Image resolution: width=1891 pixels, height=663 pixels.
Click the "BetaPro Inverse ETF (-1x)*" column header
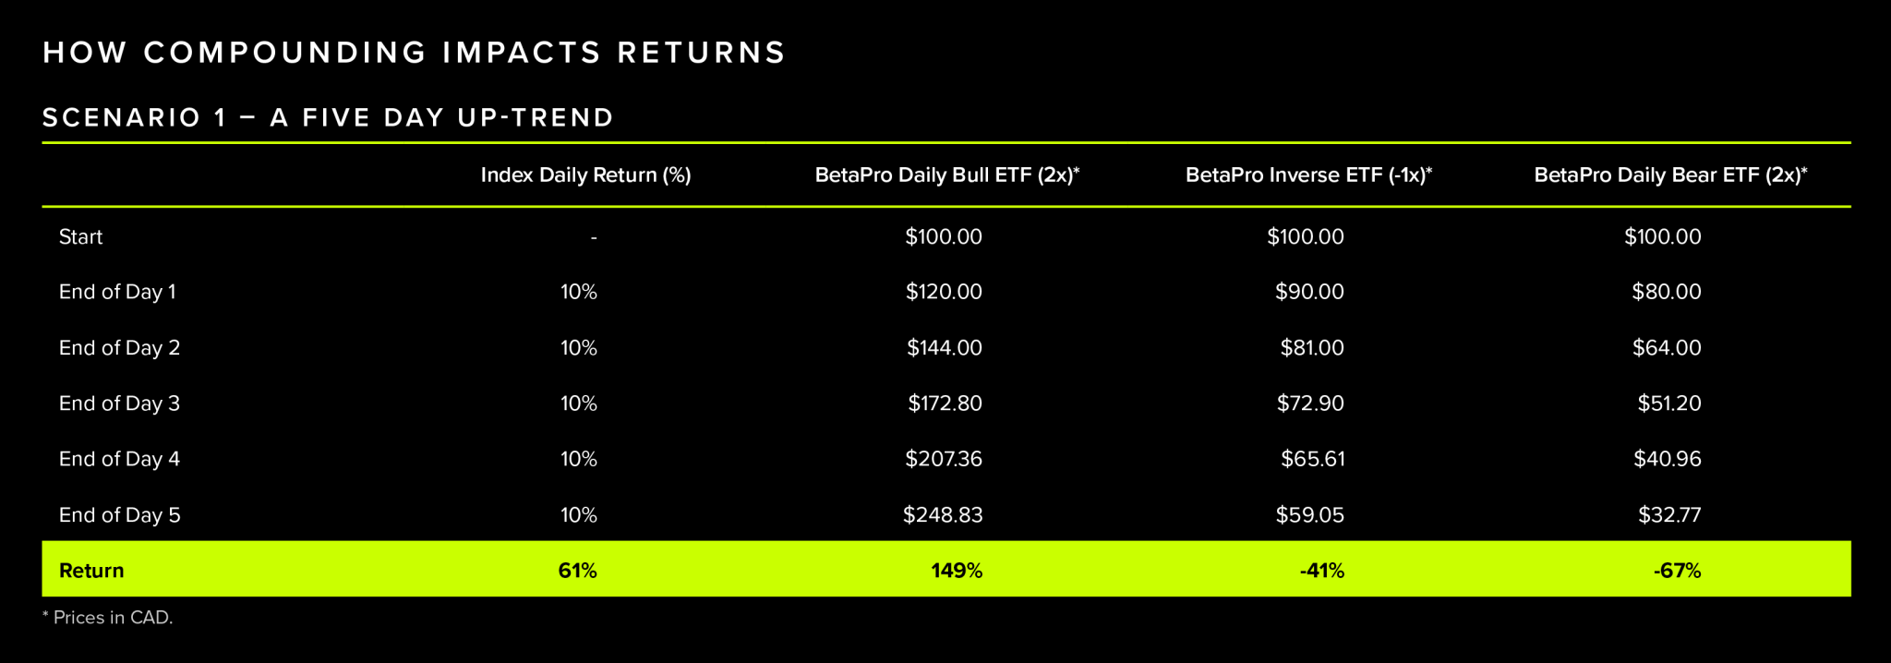pyautogui.click(x=1307, y=175)
